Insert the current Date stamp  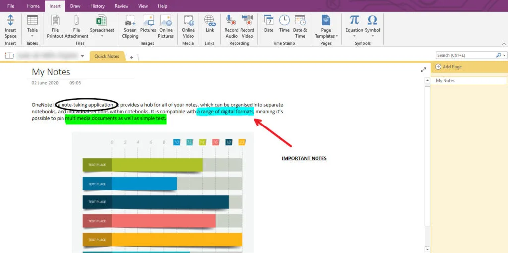pyautogui.click(x=269, y=24)
